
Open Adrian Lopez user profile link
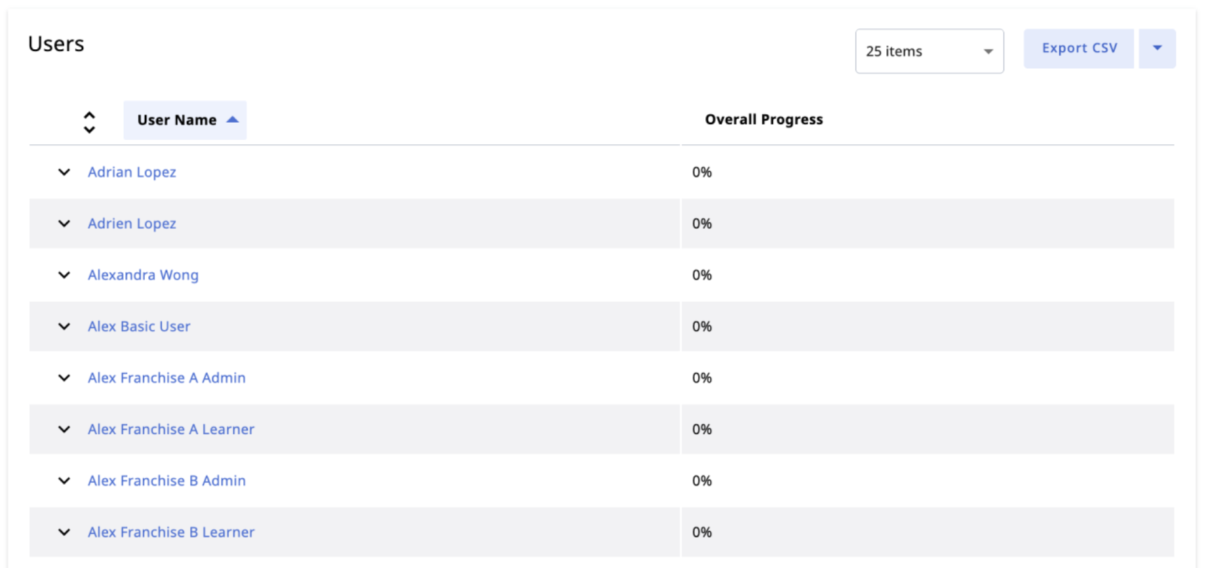tap(132, 172)
